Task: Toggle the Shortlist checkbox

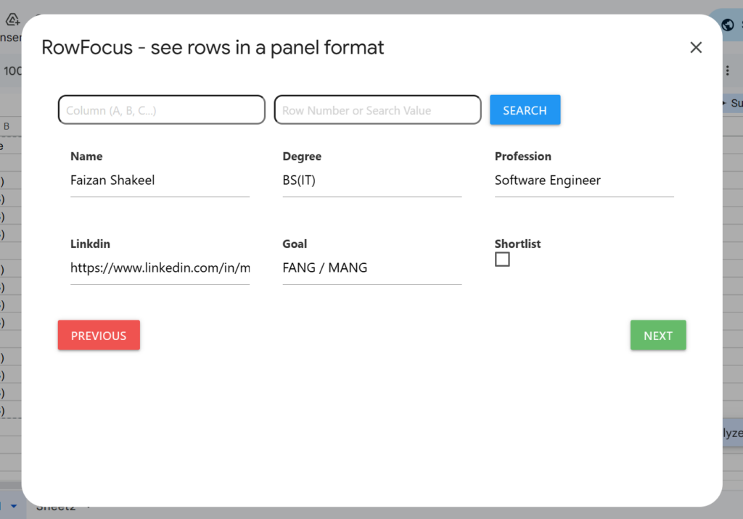Action: 502,259
